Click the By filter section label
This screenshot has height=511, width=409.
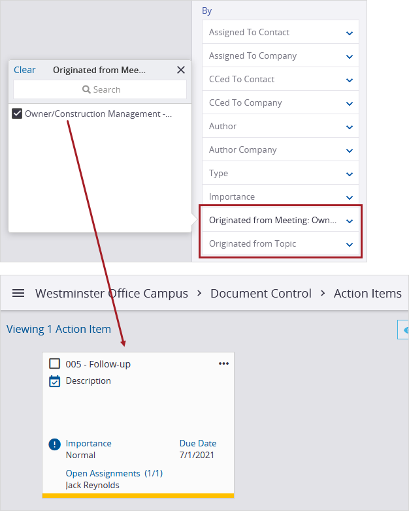coord(206,10)
